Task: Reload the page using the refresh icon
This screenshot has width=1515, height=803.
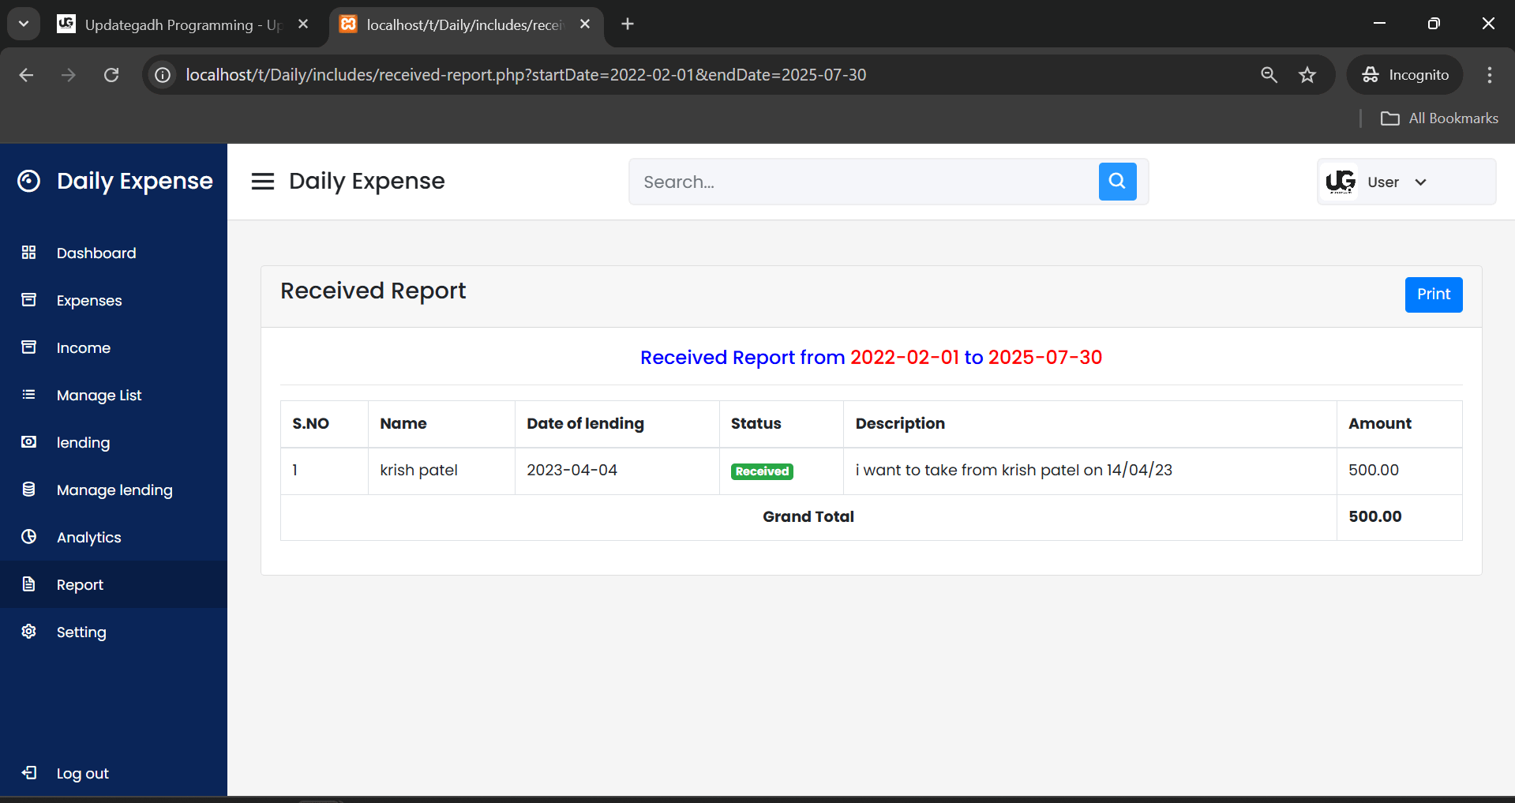Action: [111, 75]
